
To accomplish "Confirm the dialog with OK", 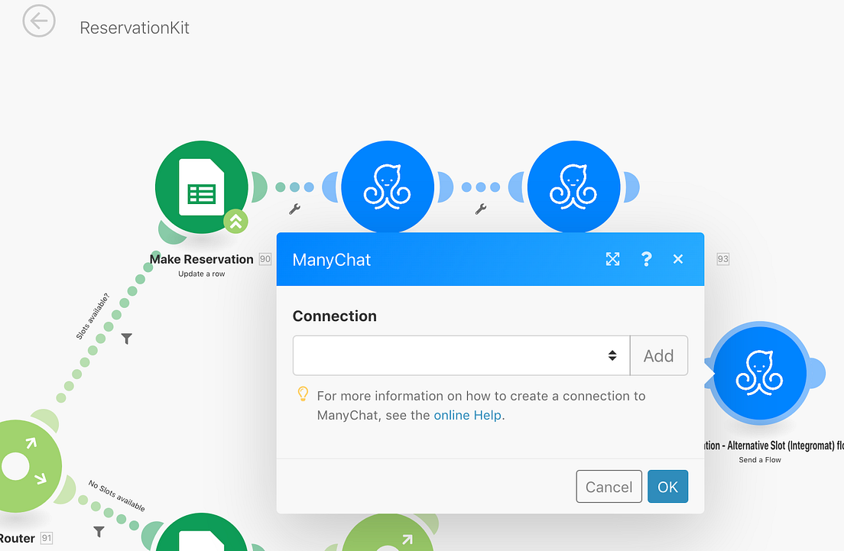I will coord(667,487).
